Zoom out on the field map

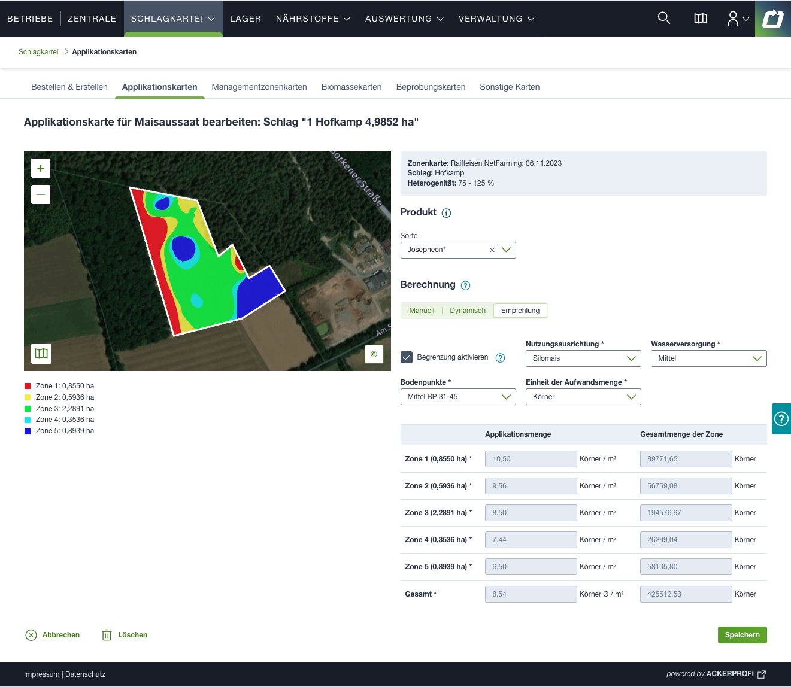(x=41, y=194)
